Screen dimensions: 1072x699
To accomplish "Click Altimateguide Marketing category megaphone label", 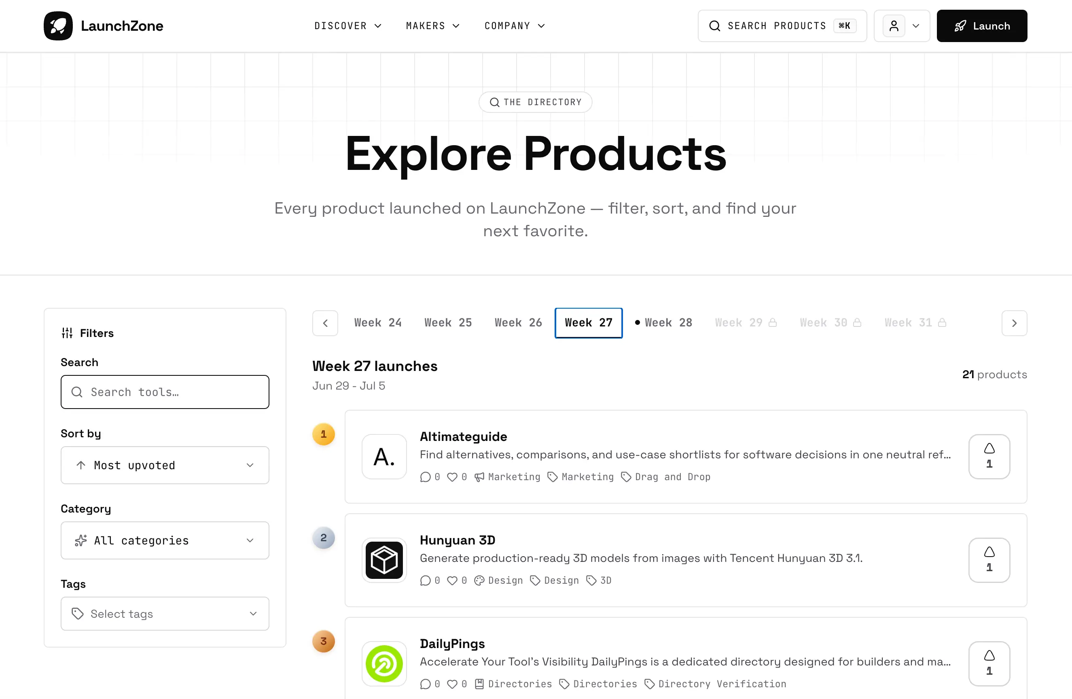I will pos(507,477).
